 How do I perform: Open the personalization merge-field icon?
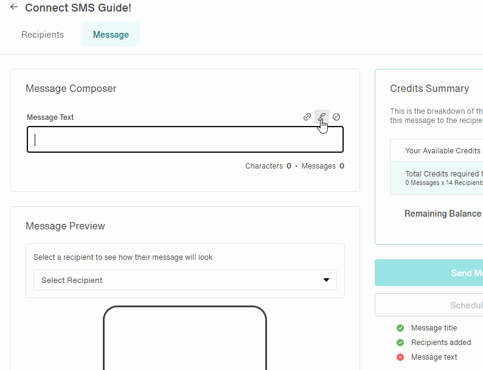(322, 117)
